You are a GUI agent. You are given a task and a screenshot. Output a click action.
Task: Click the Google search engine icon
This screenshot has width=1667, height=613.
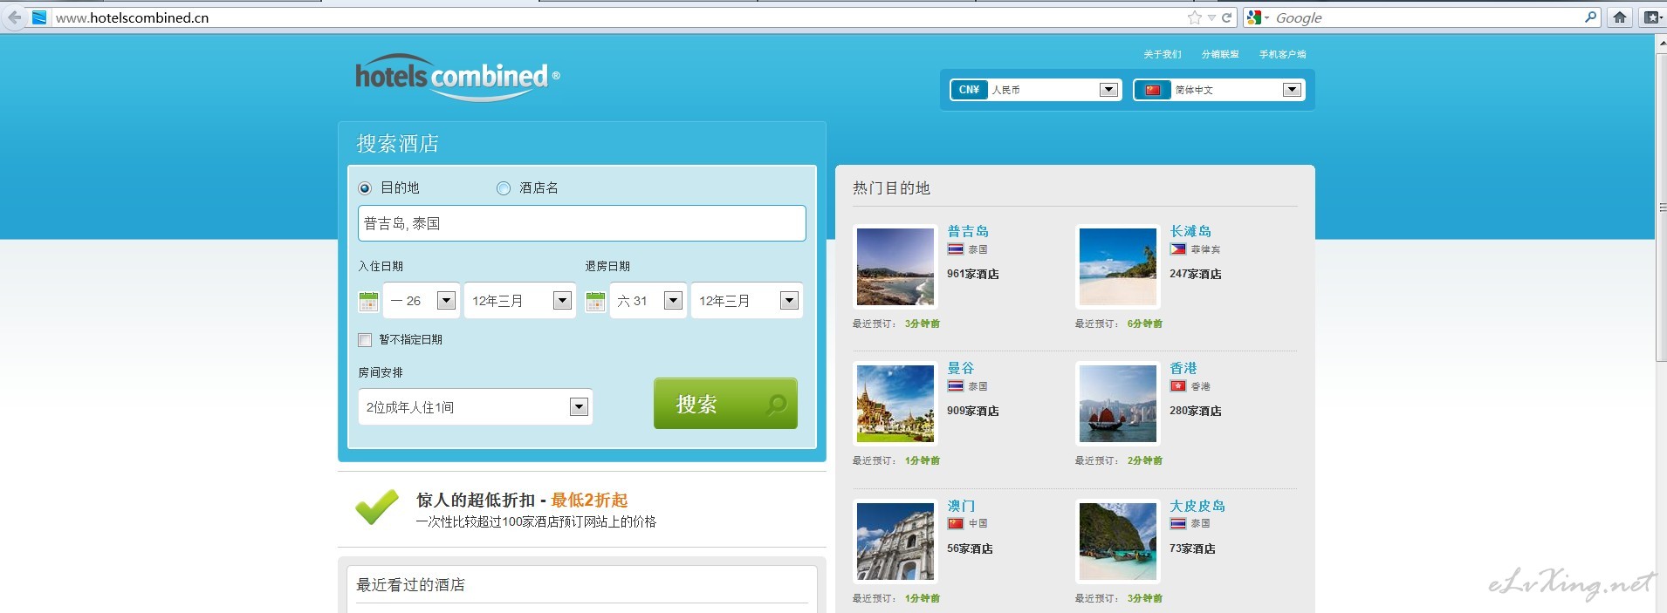[x=1254, y=17]
